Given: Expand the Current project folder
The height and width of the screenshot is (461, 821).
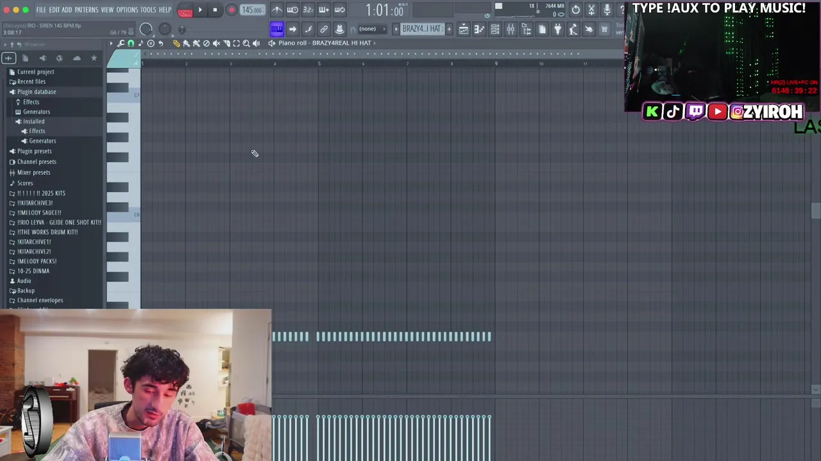Looking at the screenshot, I should (35, 72).
